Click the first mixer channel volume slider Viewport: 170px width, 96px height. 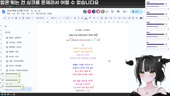click(155, 4)
